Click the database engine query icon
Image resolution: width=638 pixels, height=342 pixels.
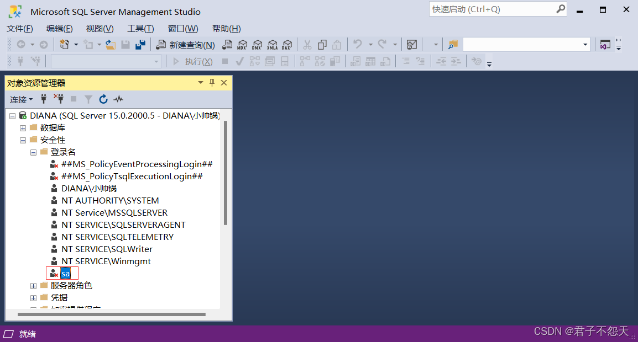click(x=227, y=44)
